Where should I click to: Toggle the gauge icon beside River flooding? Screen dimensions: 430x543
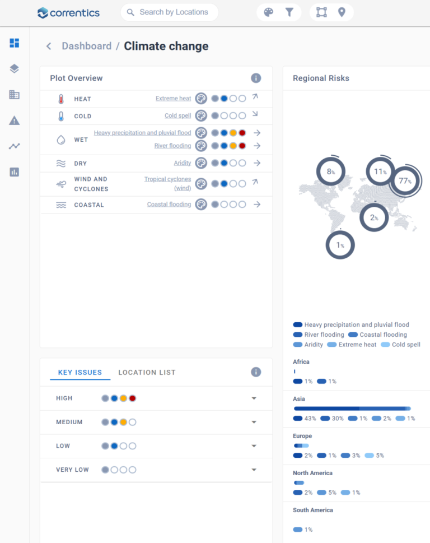tap(201, 146)
